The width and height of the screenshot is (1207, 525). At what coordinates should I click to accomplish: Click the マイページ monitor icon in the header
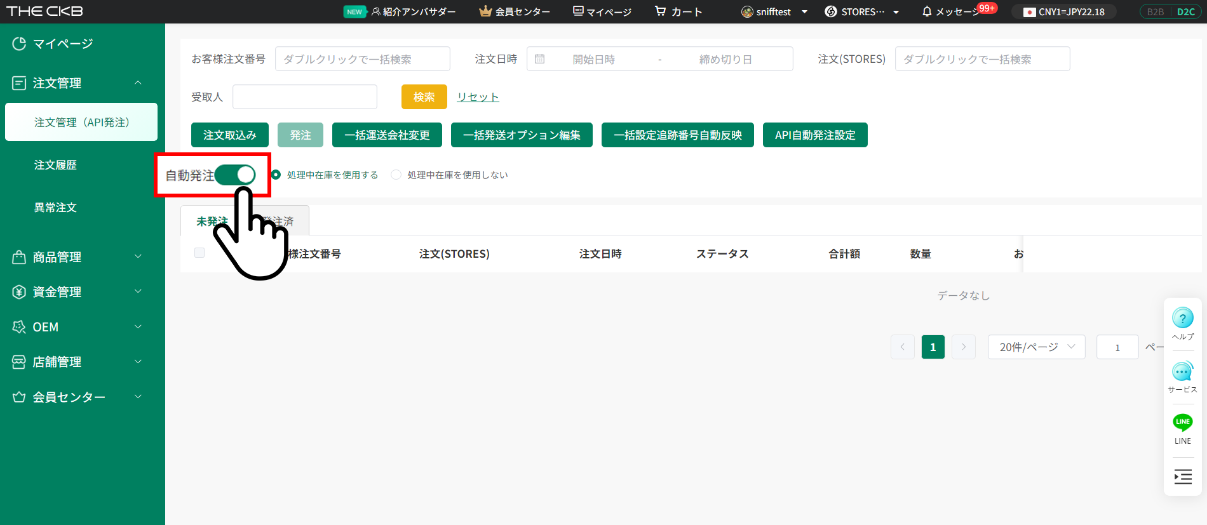pos(578,11)
